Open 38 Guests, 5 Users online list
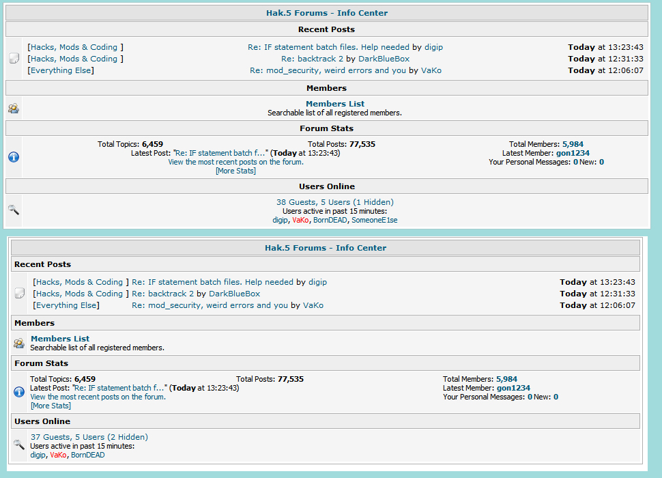This screenshot has height=478, width=662. coord(335,202)
